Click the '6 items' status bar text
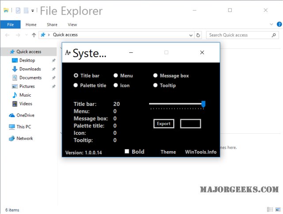The width and height of the screenshot is (283, 214). click(x=12, y=210)
